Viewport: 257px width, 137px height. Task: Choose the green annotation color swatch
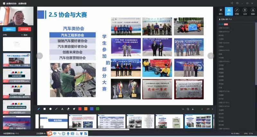[97, 109]
